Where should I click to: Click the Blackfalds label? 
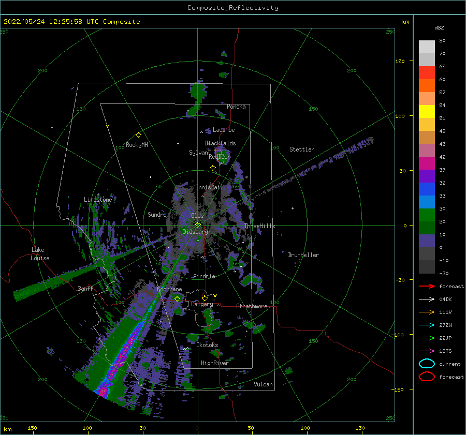(220, 143)
